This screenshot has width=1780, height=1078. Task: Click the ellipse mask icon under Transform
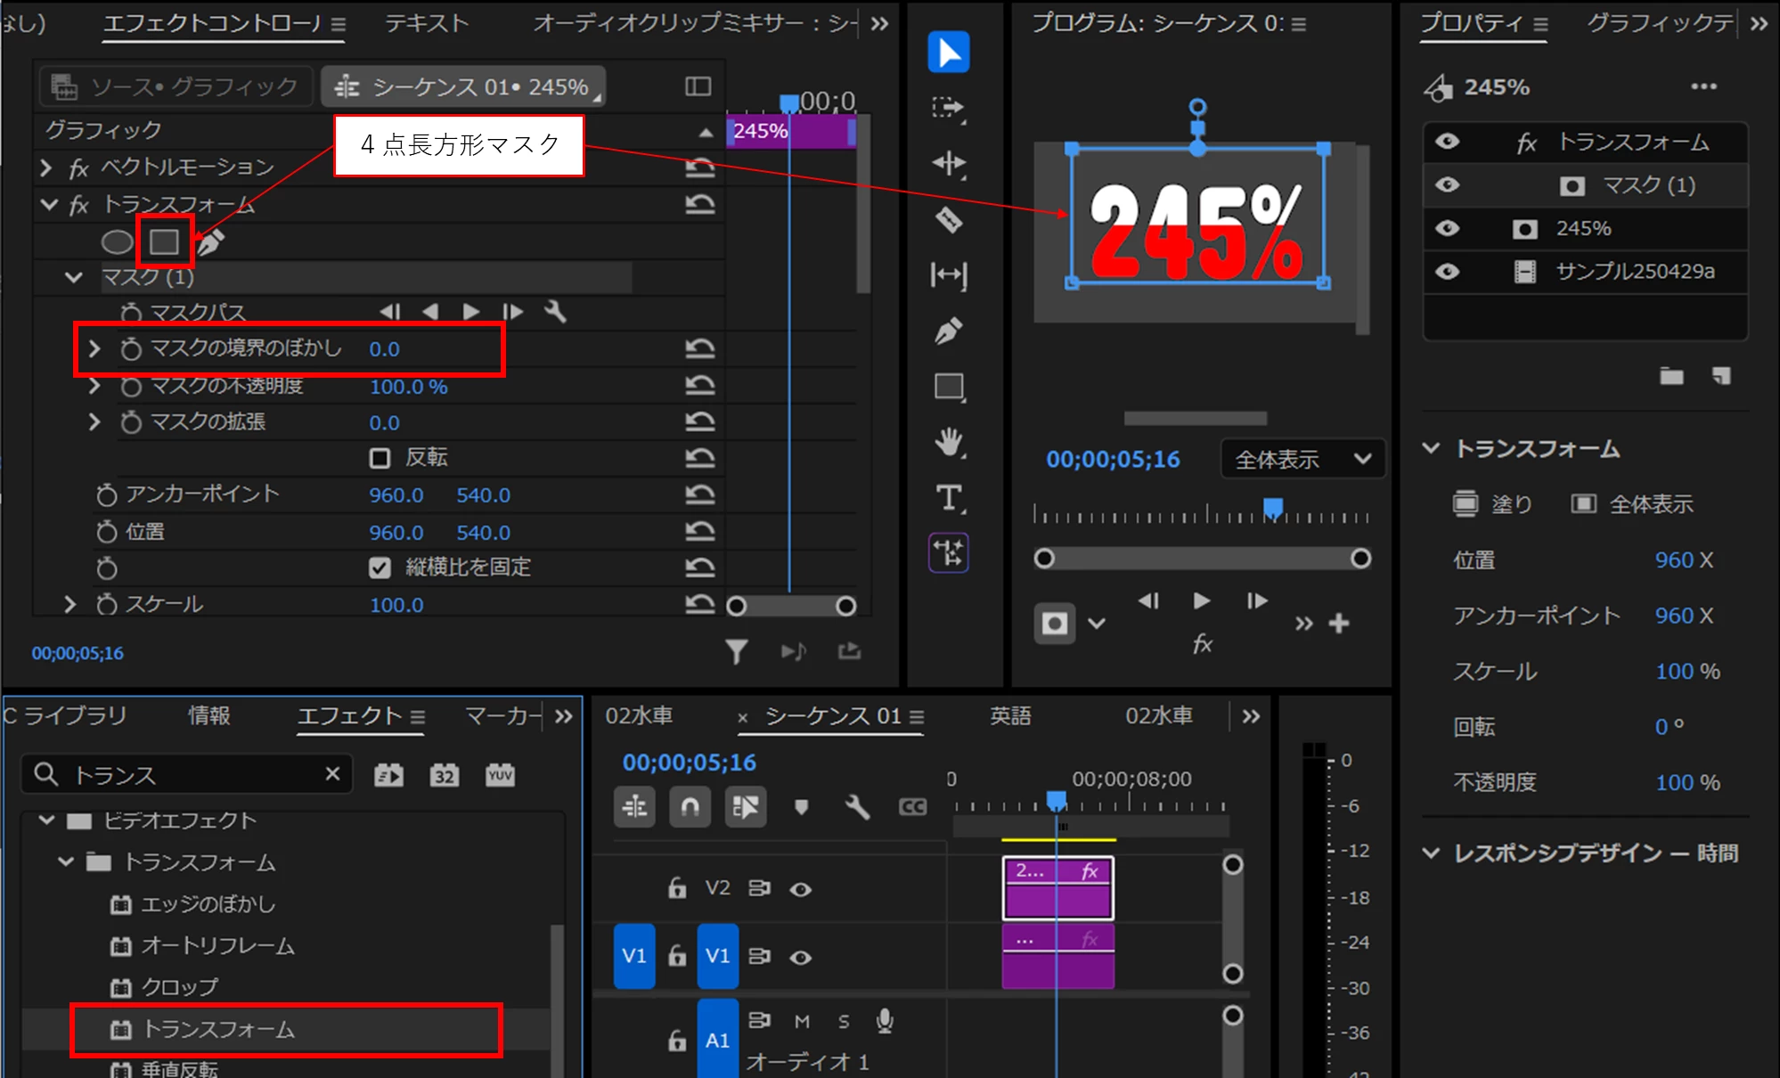click(x=117, y=241)
